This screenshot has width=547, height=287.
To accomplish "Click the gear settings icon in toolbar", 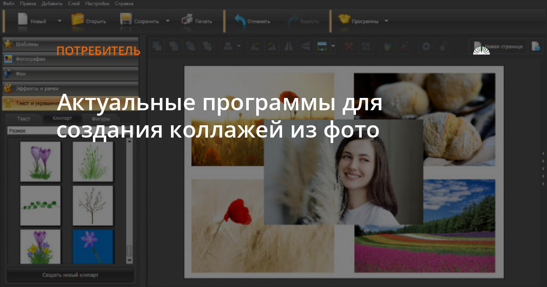I will (x=426, y=46).
